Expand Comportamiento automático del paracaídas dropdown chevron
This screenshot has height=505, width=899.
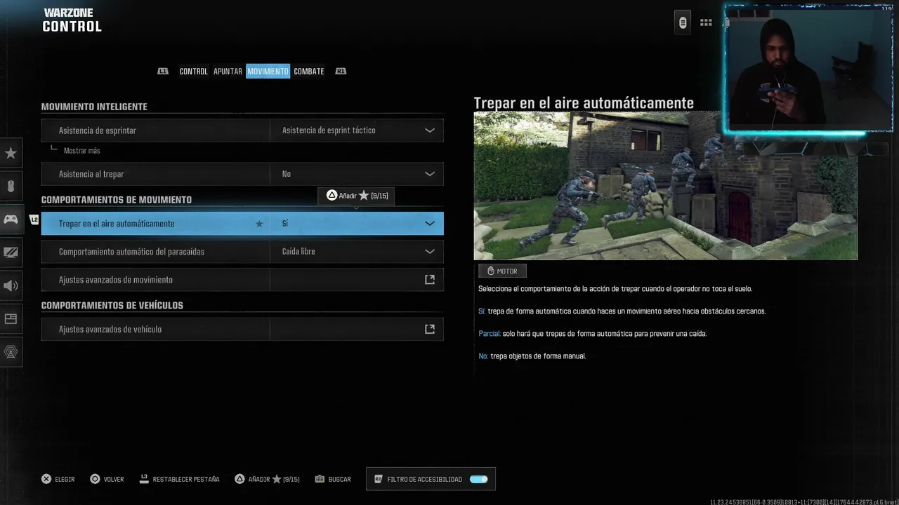click(430, 252)
